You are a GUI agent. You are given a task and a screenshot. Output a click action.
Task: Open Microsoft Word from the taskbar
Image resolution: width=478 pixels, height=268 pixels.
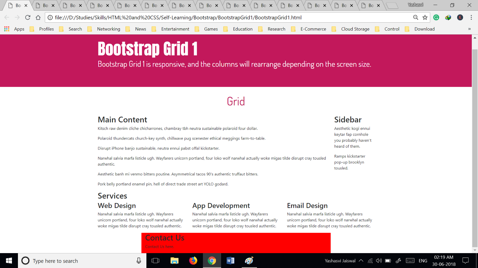tap(230, 261)
